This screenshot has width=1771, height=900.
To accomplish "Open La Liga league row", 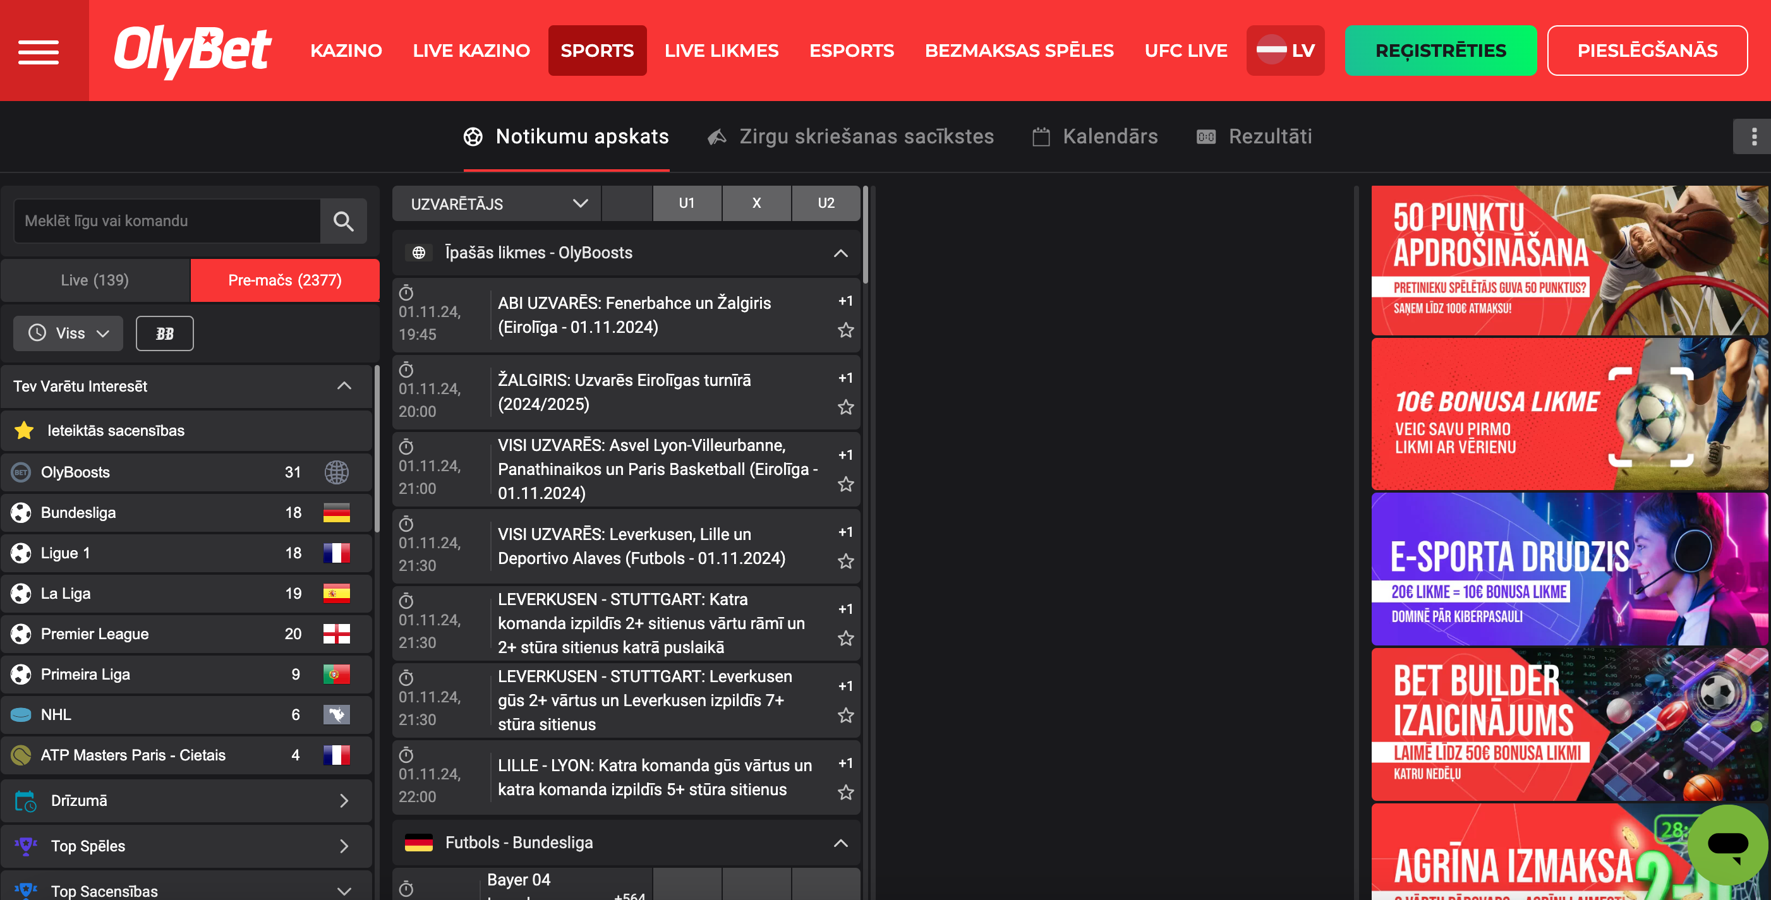I will click(x=186, y=594).
